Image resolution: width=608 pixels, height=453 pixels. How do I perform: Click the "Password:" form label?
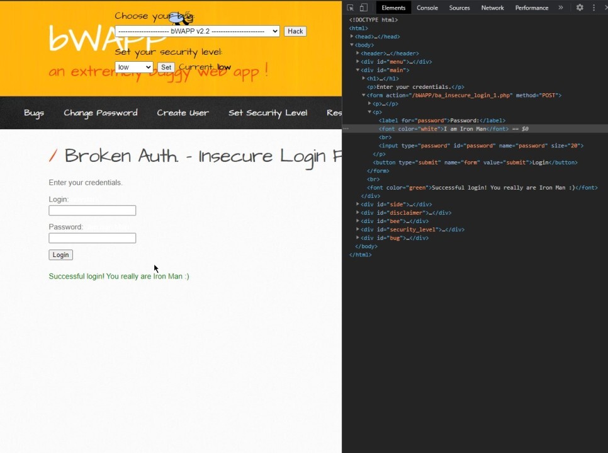coord(66,227)
